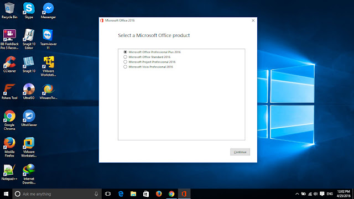Open the Action Center notifications icon
Viewport: 354px width, 199px height.
322,194
